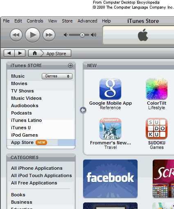Click the SUDOKU title text

pyautogui.click(x=157, y=143)
